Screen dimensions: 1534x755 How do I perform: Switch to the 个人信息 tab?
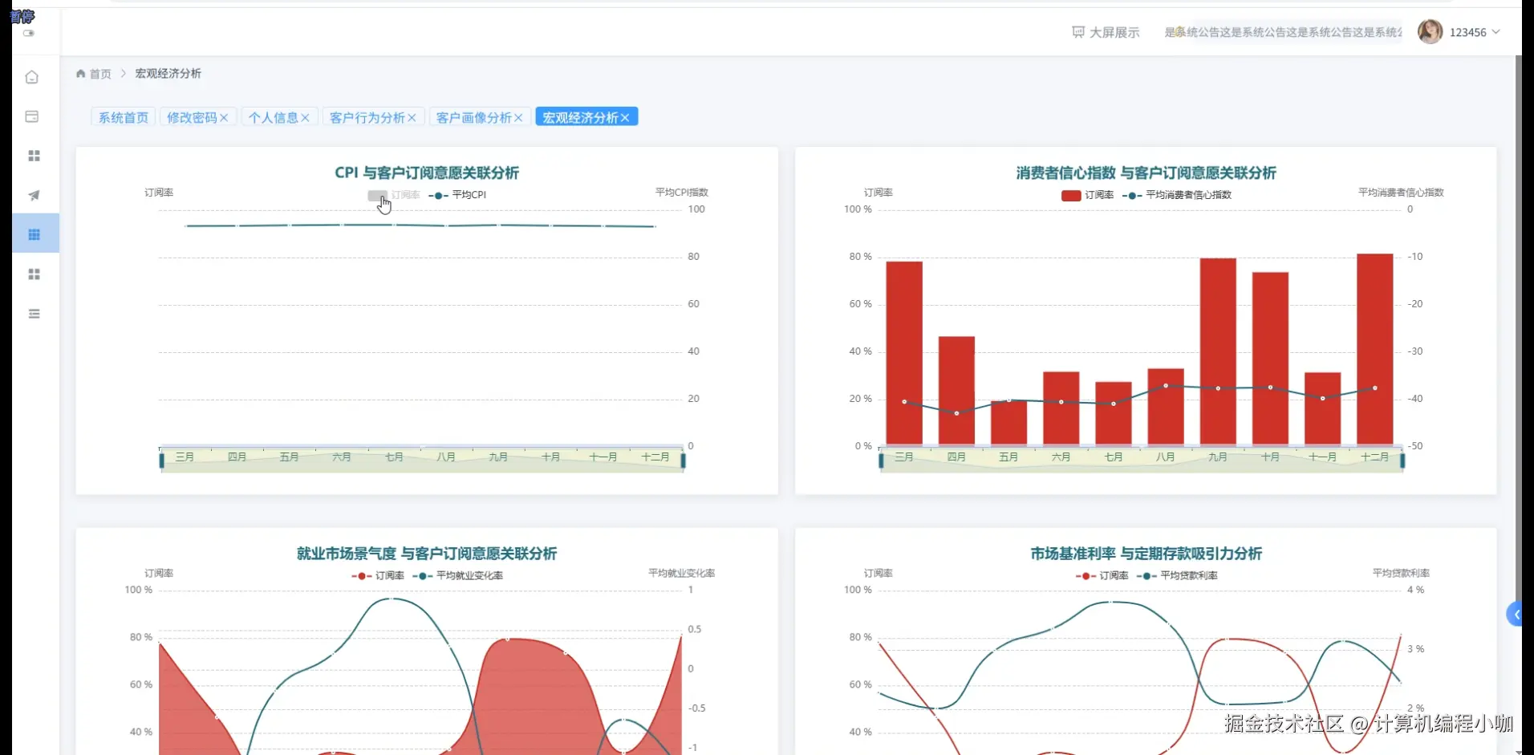point(273,117)
